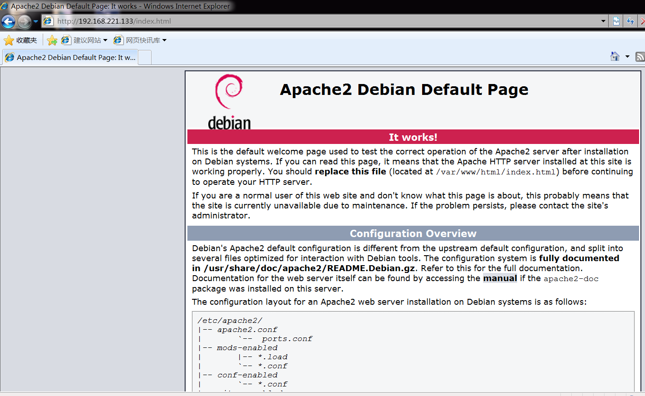Open the manual link
The image size is (645, 396).
[x=500, y=278]
